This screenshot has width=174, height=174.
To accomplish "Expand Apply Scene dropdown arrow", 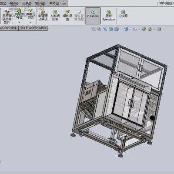I will click(x=155, y=30).
